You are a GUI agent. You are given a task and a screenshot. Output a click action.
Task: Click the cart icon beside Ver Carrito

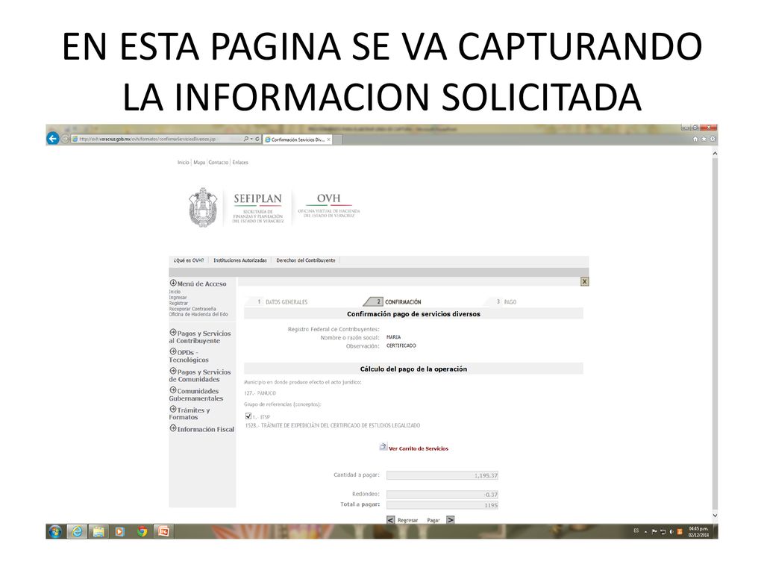click(383, 447)
